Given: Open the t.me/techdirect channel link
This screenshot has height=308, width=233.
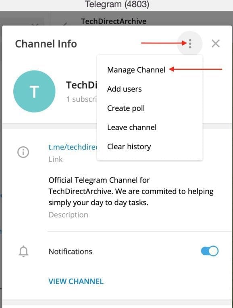Looking at the screenshot, I should 73,147.
